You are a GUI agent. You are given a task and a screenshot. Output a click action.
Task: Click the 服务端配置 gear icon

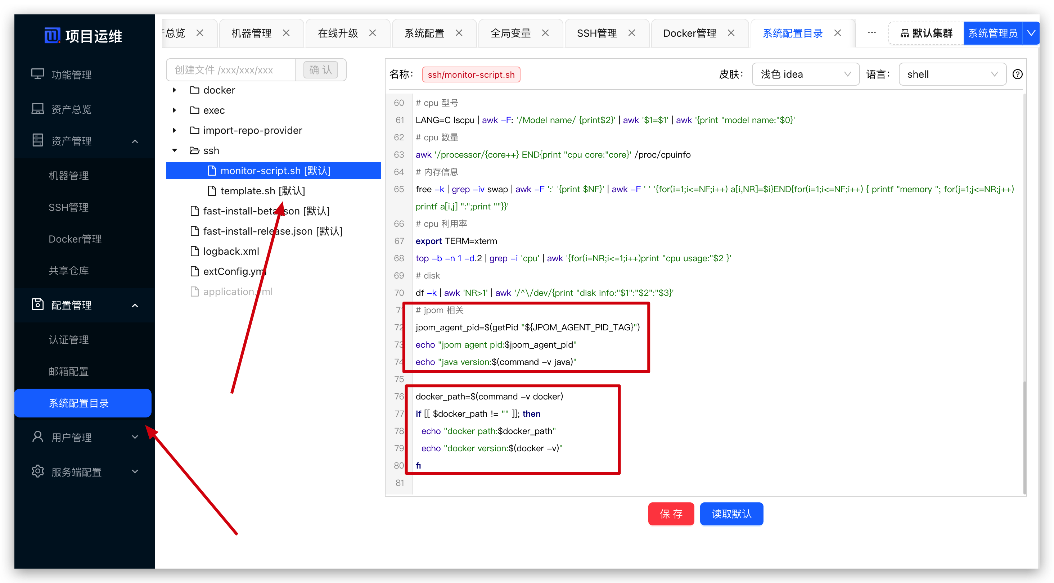tap(38, 471)
